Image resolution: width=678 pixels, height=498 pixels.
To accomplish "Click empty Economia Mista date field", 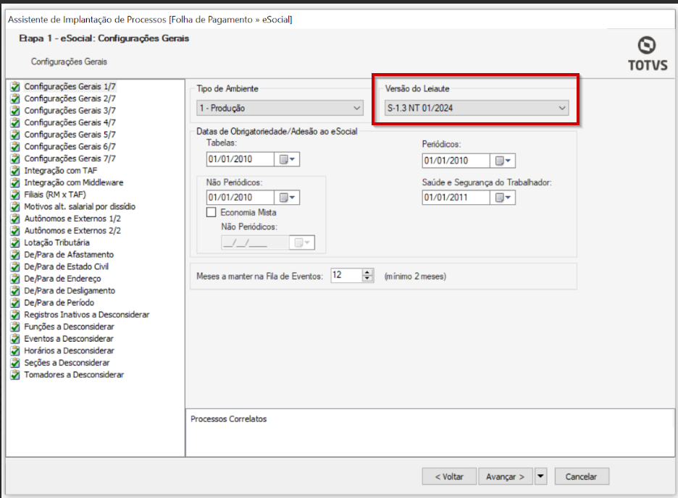I will 255,242.
